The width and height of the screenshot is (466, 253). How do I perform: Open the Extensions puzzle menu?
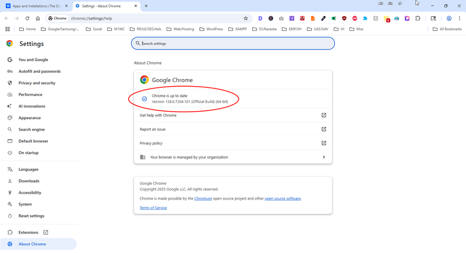click(x=418, y=19)
